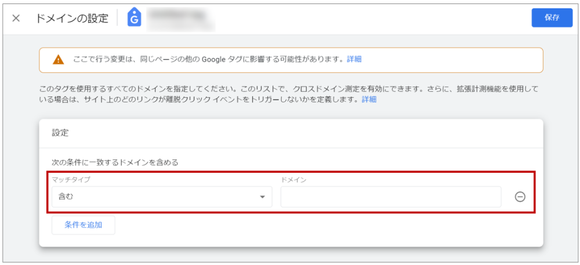
Task: Open 詳細 link in the warning banner
Action: tap(354, 60)
